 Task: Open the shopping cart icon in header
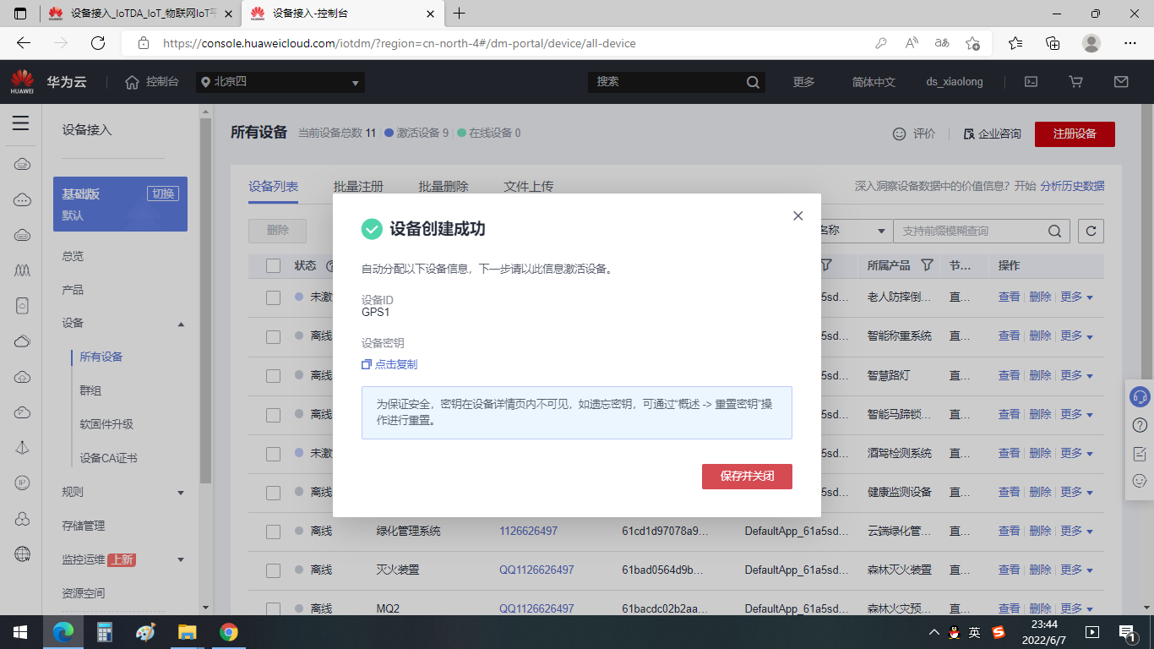click(1075, 82)
